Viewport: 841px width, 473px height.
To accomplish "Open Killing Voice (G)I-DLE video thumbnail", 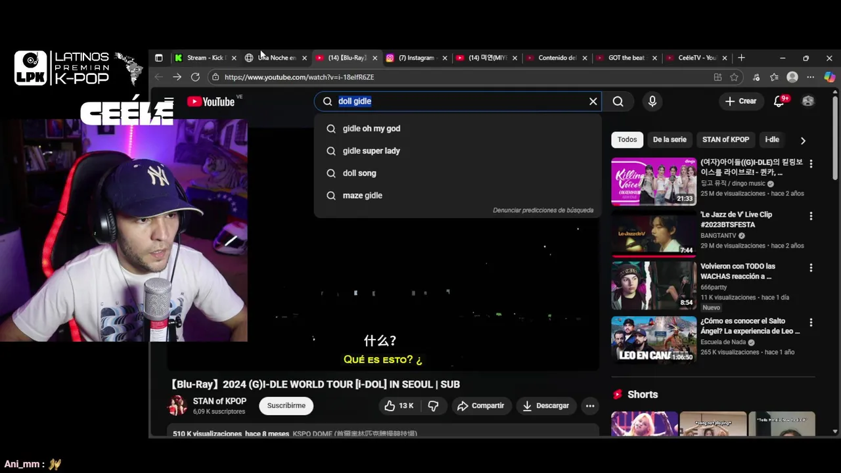I will [654, 181].
